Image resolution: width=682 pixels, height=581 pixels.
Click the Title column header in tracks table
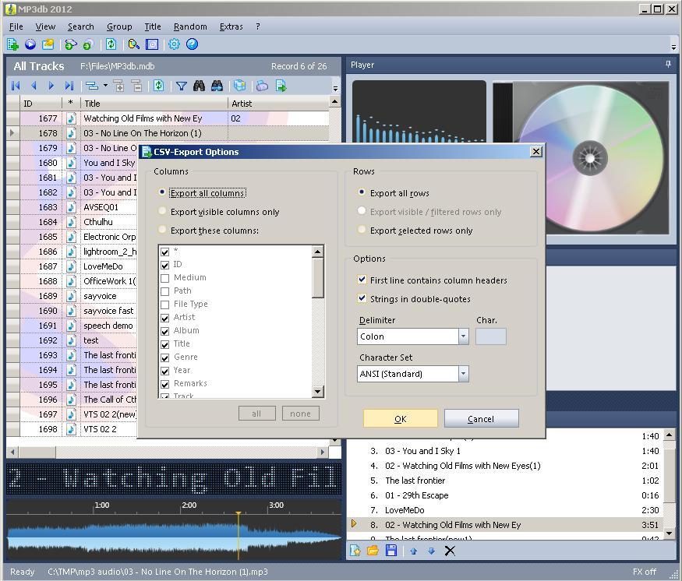pos(154,104)
